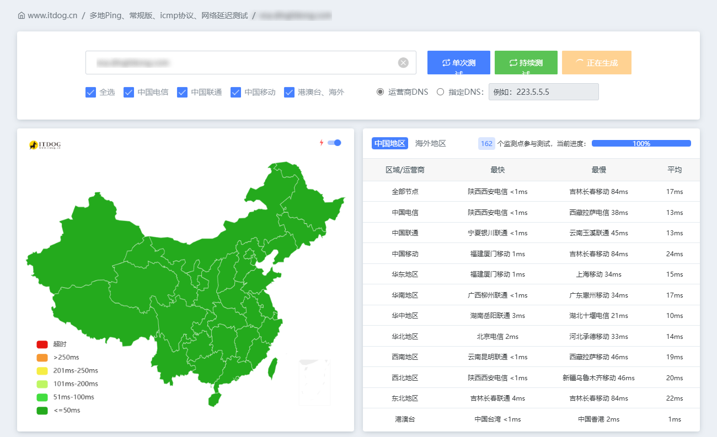Start a 单次测试 ping test
717x437 pixels.
(x=458, y=63)
